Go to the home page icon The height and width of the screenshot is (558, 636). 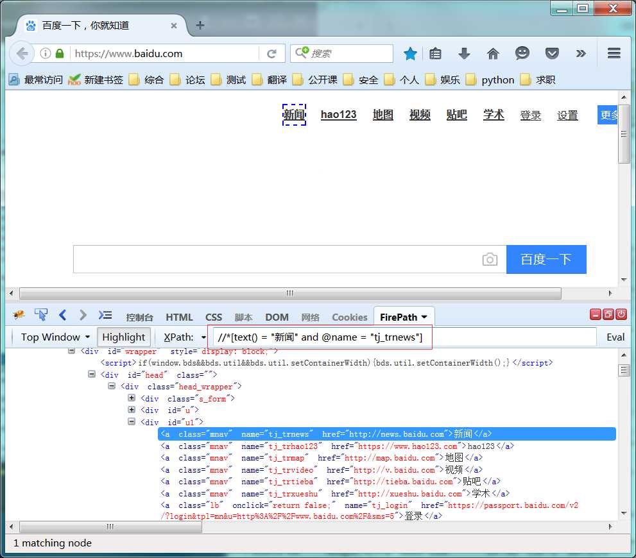tap(493, 53)
